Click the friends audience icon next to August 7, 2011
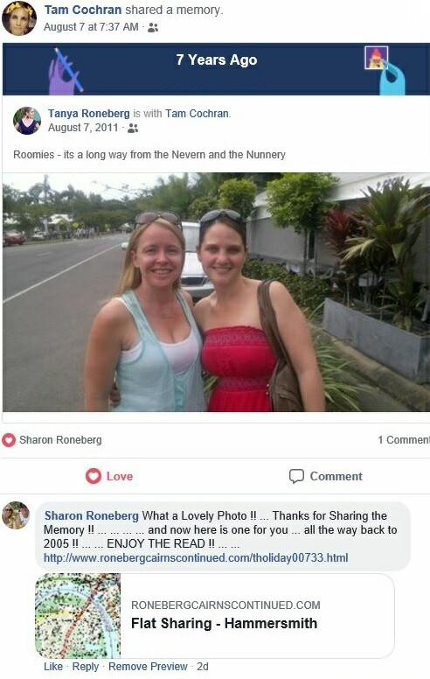 133,128
